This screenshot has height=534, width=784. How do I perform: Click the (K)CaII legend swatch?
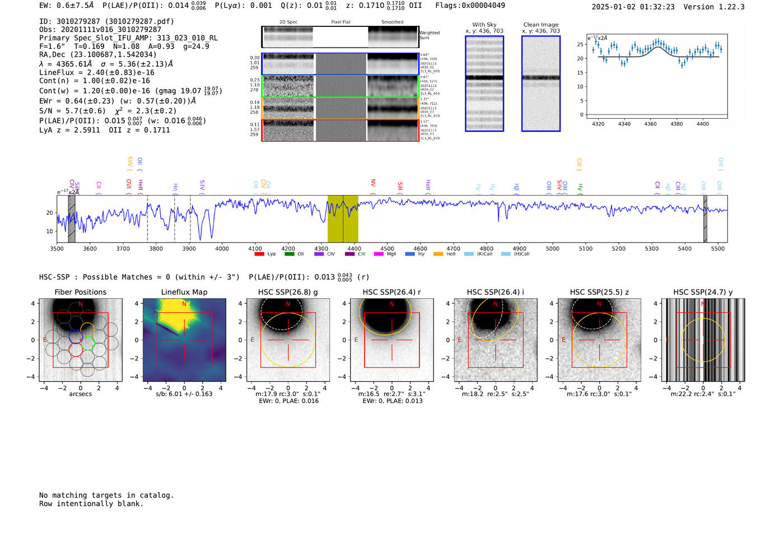tap(469, 254)
